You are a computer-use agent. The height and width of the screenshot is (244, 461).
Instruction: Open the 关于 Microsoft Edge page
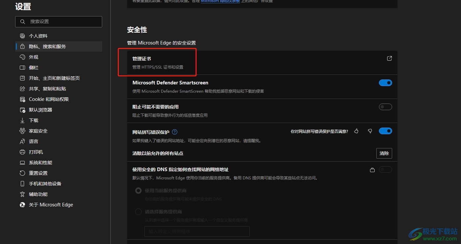(x=59, y=205)
